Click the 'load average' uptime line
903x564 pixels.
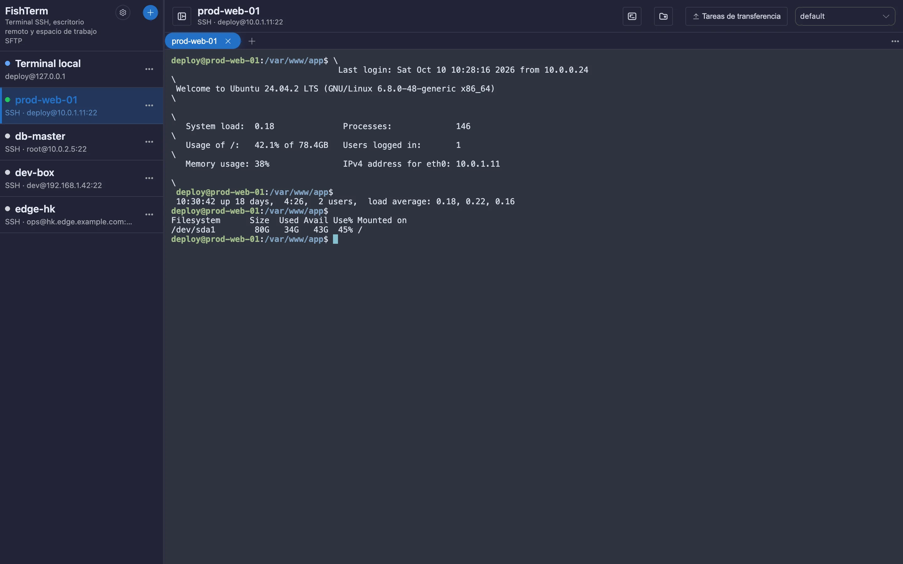point(345,201)
